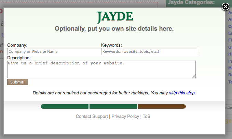Click the 'Keywords:' label
This screenshot has height=139, width=232.
pos(111,45)
